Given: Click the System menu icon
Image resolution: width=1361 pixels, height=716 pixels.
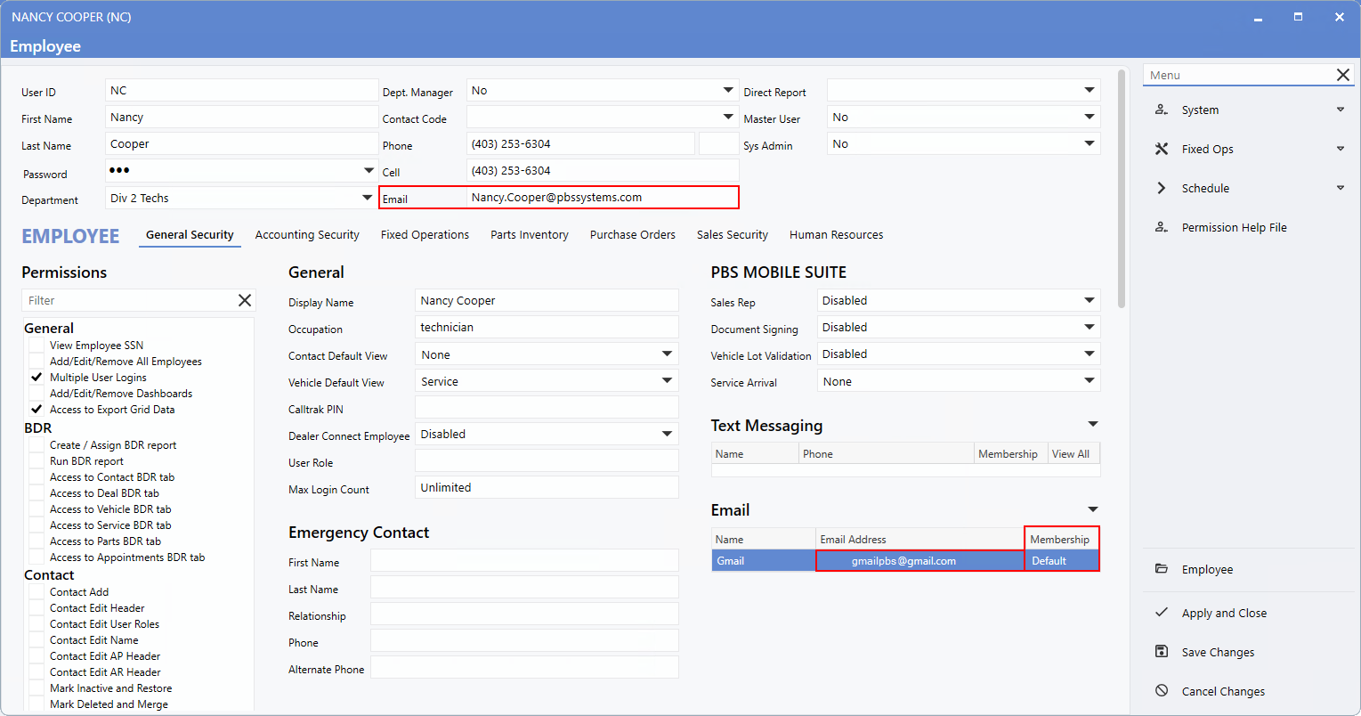Looking at the screenshot, I should [x=1162, y=110].
